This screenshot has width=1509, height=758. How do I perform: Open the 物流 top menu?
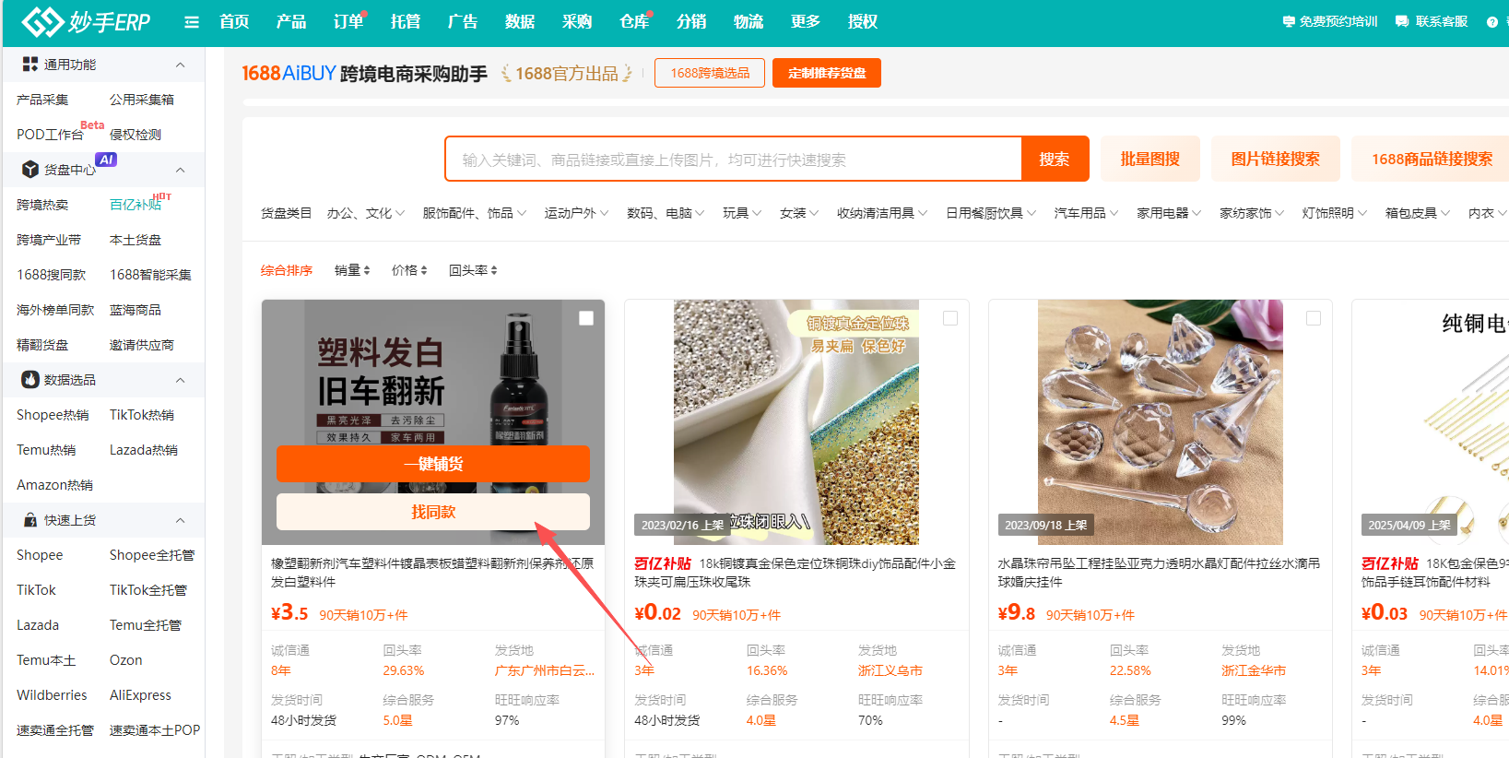click(749, 21)
